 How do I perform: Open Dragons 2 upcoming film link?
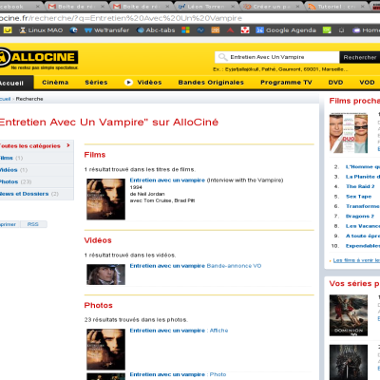pos(360,216)
